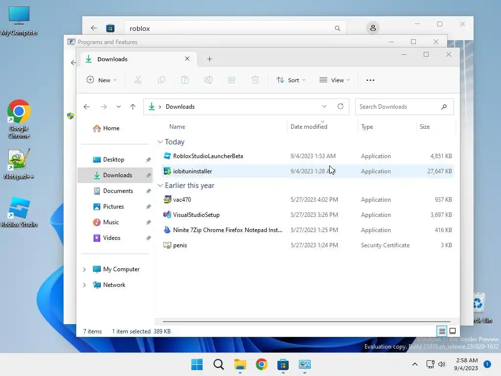Click the Microsoft Store profile icon
The width and height of the screenshot is (501, 376).
[x=373, y=28]
